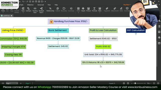161x90 pixels.
Task: Add a Subtopic to the selected node
Action: 28,9
